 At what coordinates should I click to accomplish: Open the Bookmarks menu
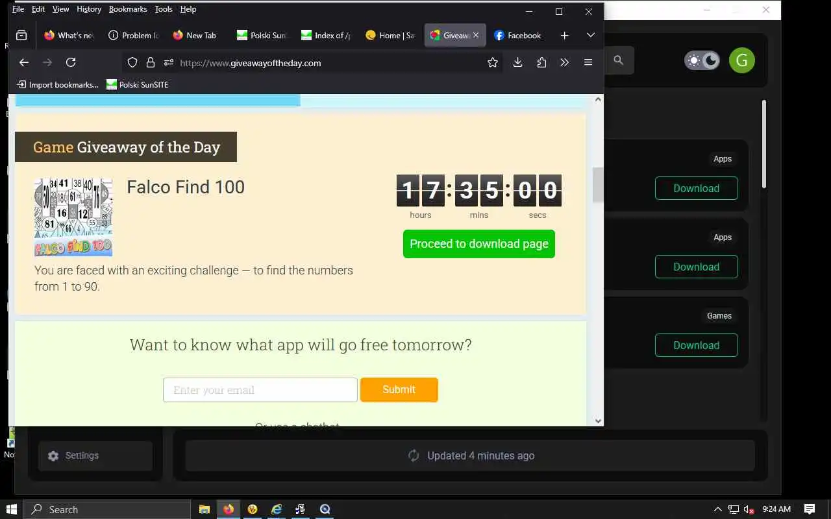tap(128, 9)
